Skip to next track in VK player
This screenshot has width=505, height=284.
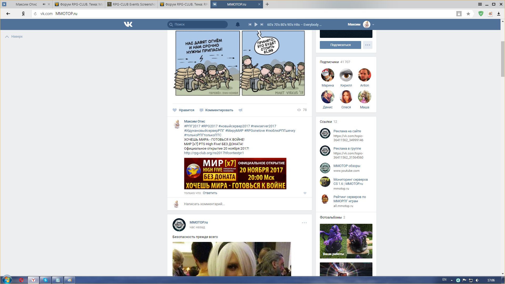click(x=262, y=24)
